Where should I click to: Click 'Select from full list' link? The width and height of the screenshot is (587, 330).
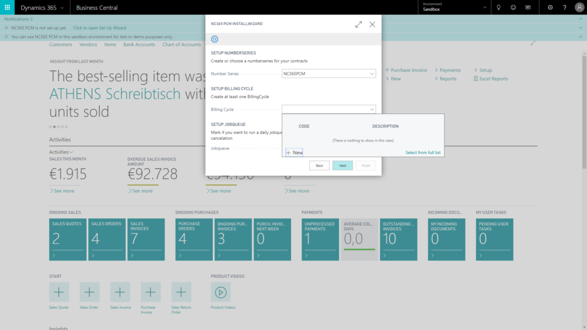tap(422, 152)
